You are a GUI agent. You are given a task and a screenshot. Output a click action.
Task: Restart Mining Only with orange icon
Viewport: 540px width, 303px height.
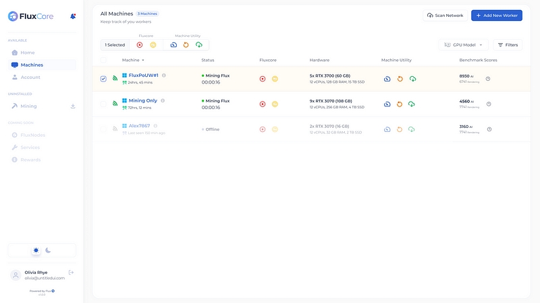pyautogui.click(x=400, y=104)
